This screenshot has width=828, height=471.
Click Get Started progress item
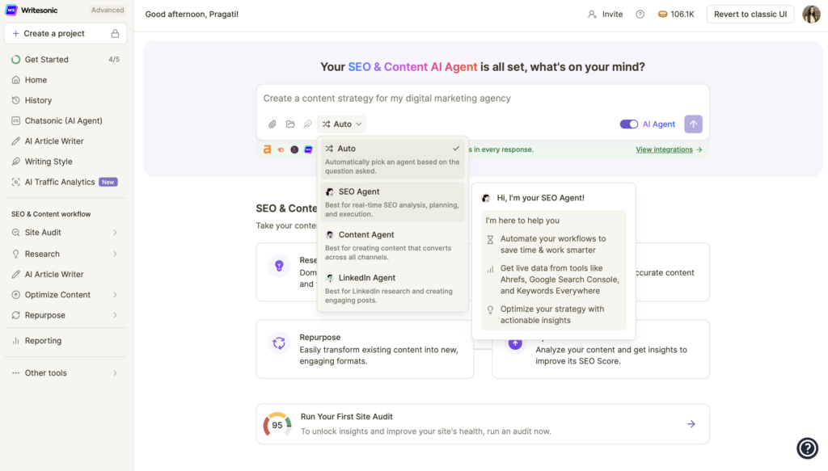pos(65,60)
